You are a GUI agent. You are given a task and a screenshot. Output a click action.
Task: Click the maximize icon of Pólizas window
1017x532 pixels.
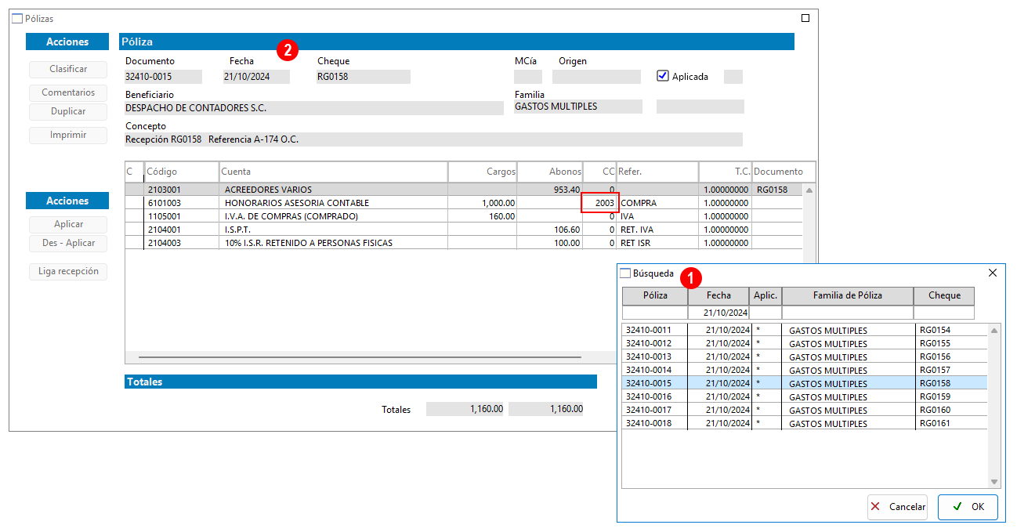pos(805,18)
